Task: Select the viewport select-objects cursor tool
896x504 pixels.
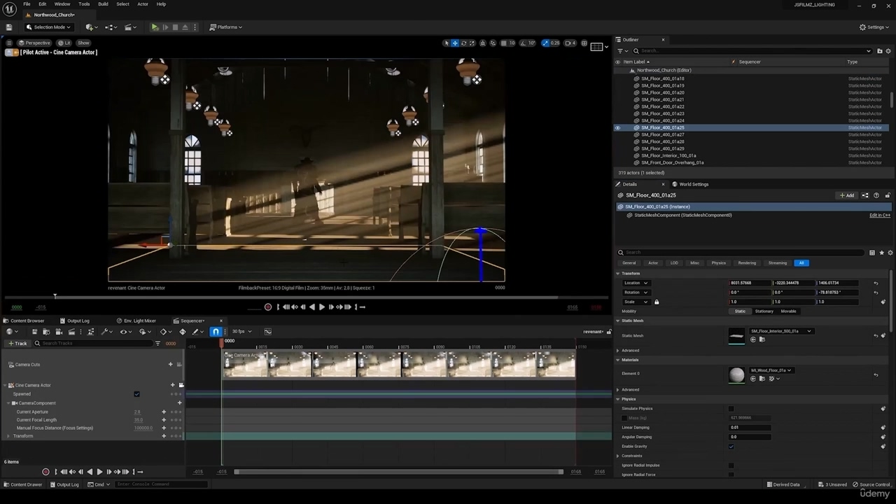Action: click(447, 43)
